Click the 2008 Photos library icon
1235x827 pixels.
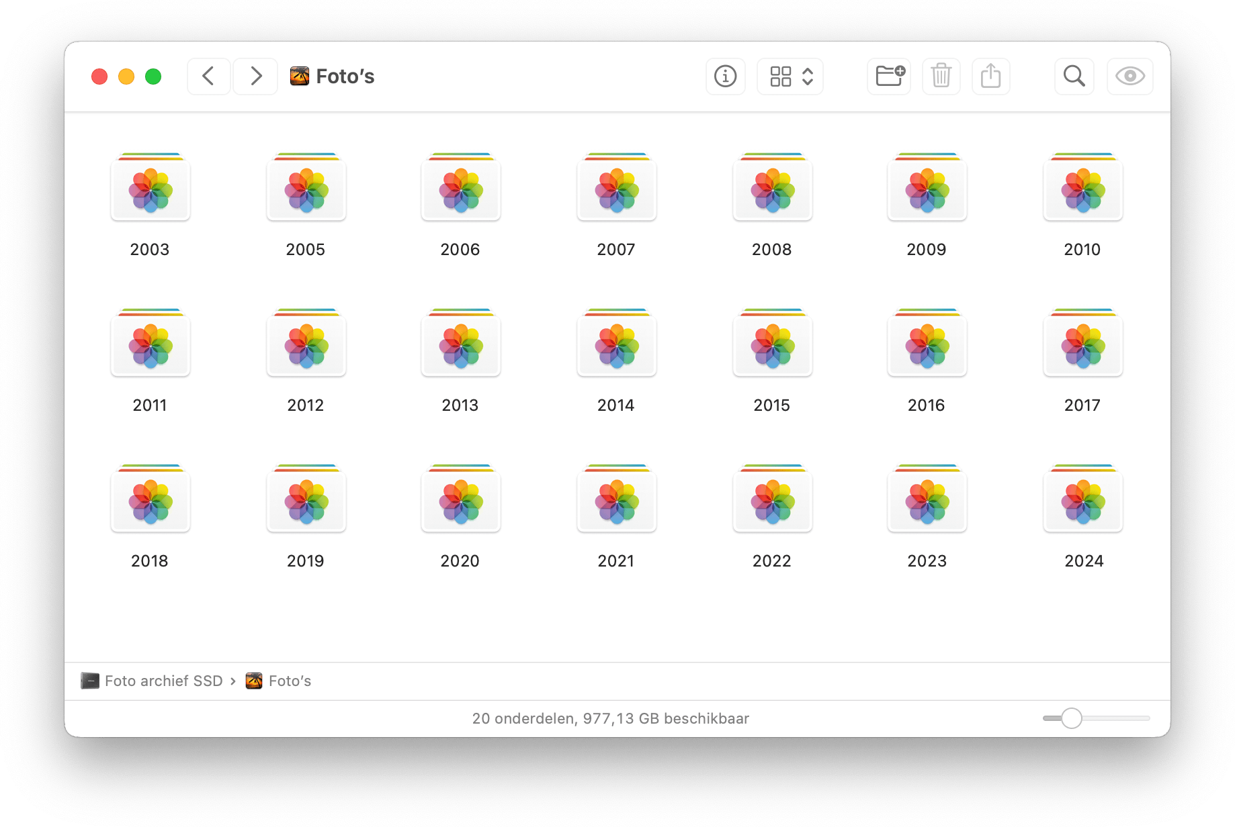[x=773, y=187]
